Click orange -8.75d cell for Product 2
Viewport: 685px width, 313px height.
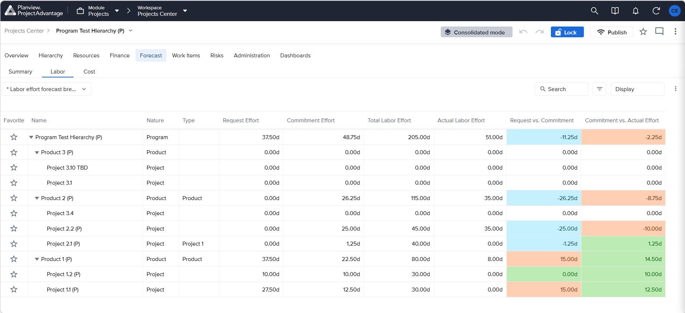click(x=623, y=198)
